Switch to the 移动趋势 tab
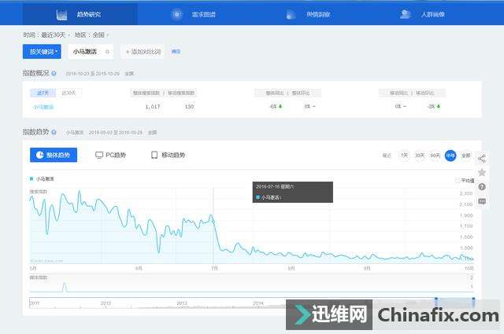Screen dimensions: 504x334 [x=168, y=156]
